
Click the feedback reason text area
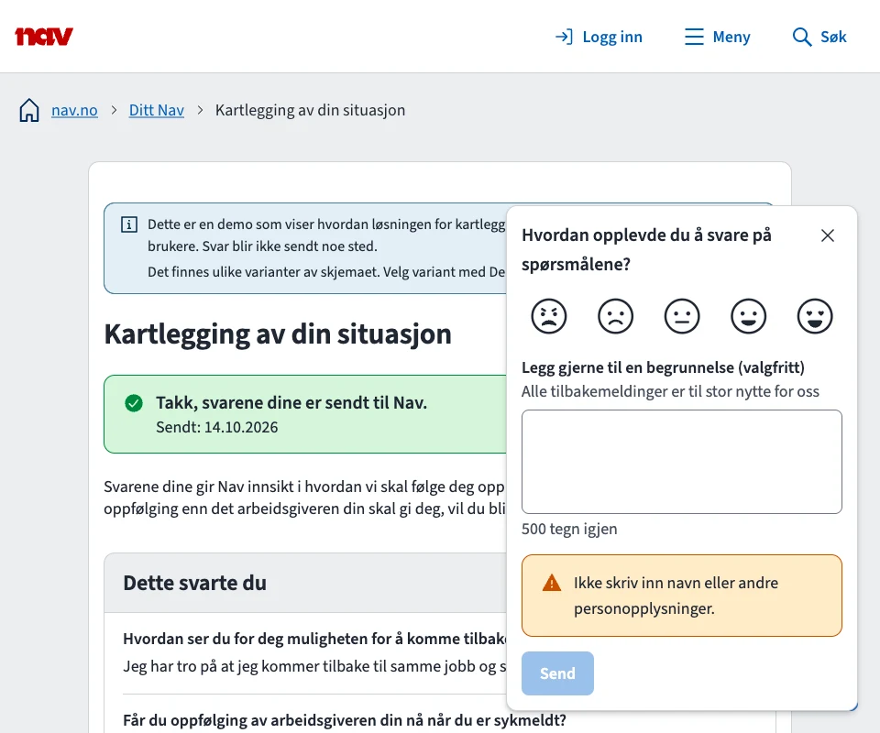[682, 462]
